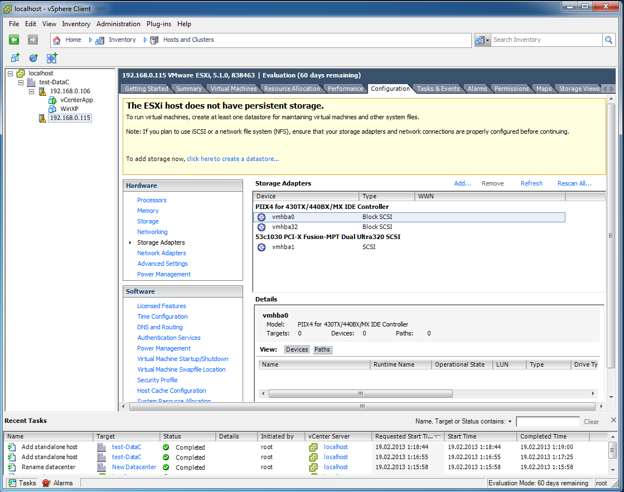Click the search magnifier icon
Screen dimensions: 624x492
click(608, 40)
